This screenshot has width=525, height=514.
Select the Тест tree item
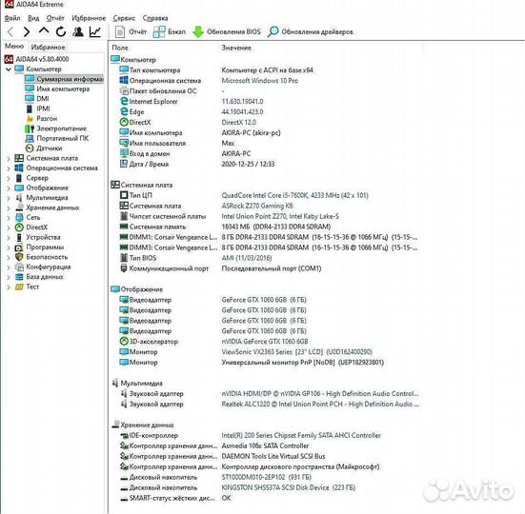pyautogui.click(x=27, y=287)
